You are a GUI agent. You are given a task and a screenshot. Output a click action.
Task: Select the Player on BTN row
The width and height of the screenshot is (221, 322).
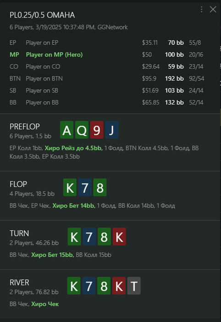point(106,79)
